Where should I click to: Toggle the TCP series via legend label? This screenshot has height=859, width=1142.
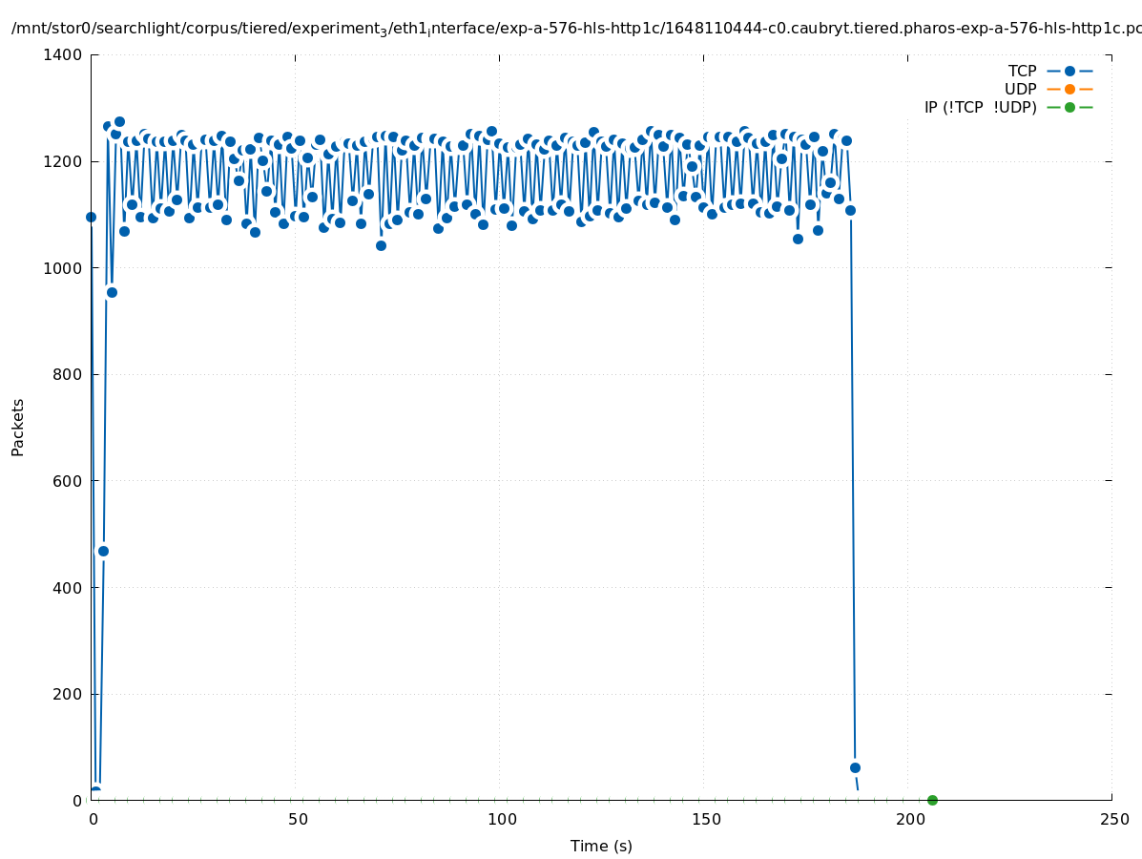click(1022, 71)
